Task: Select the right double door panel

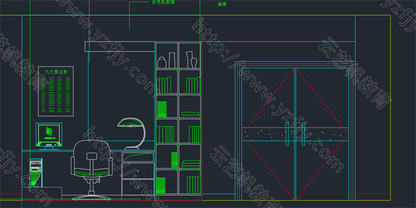Action: (x=322, y=134)
